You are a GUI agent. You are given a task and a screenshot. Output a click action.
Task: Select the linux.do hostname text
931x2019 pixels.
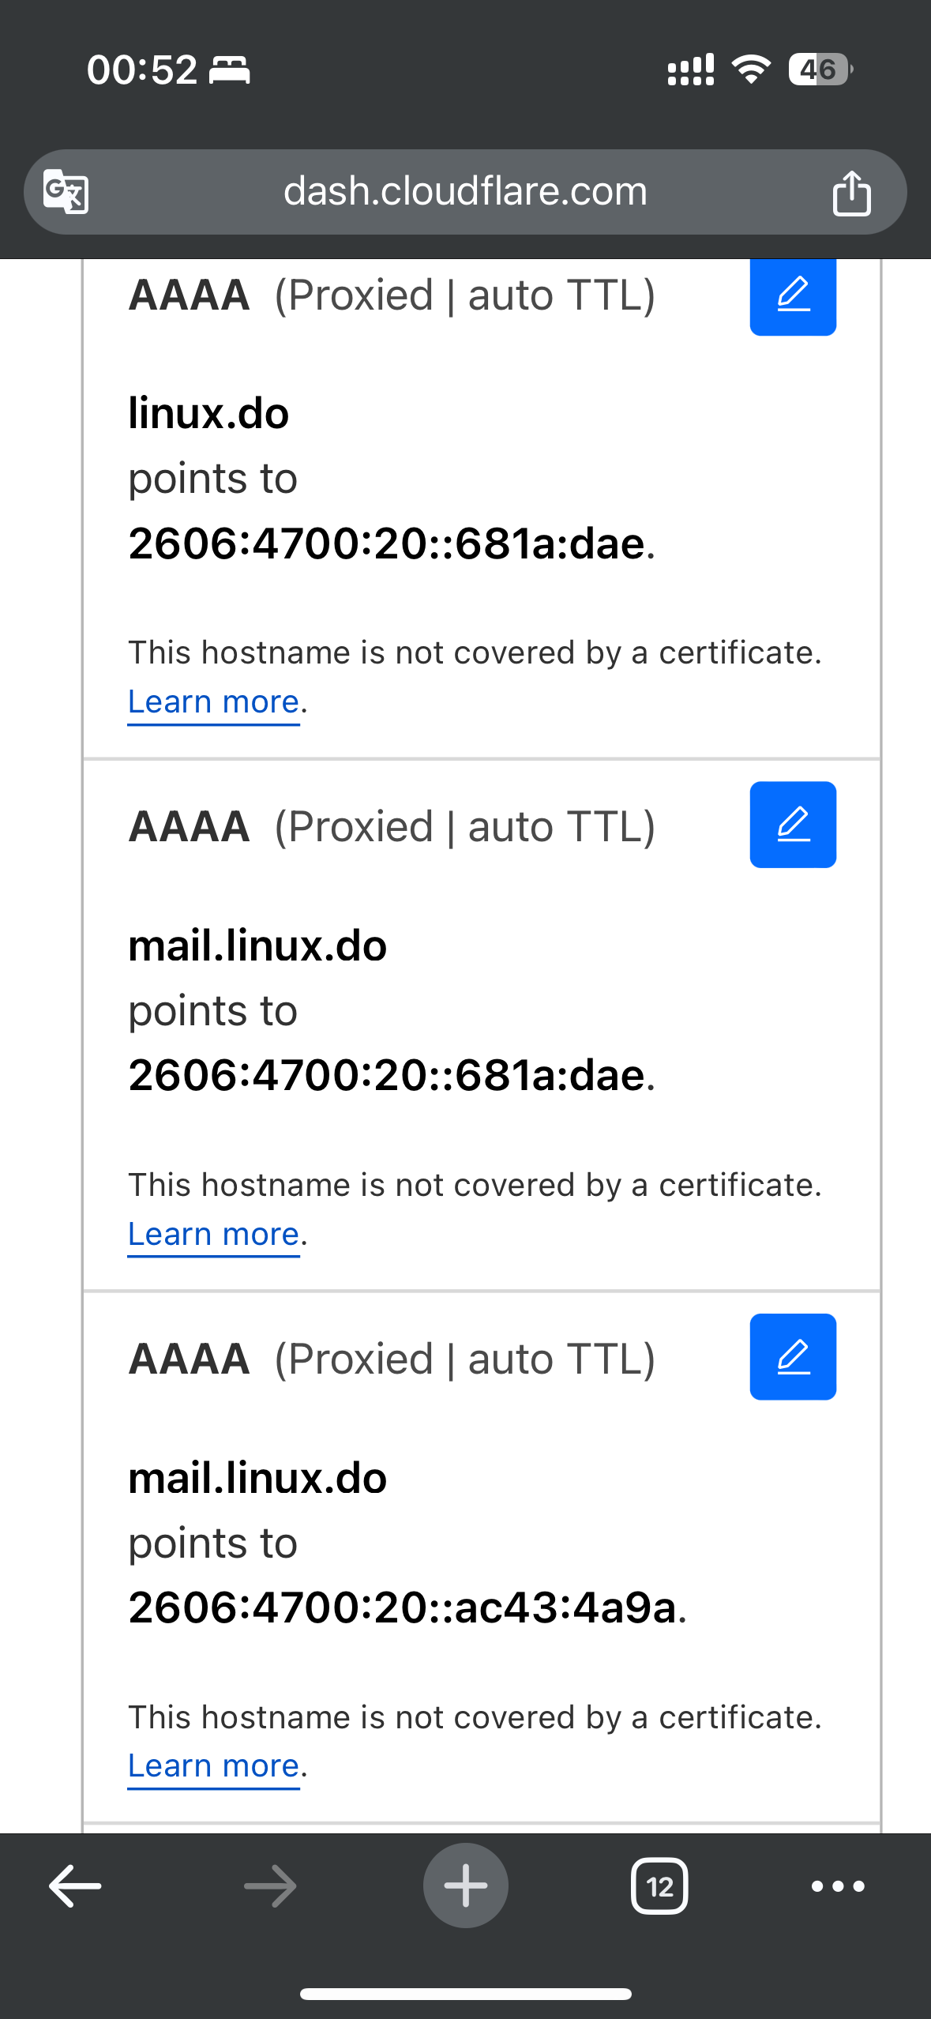coord(209,414)
